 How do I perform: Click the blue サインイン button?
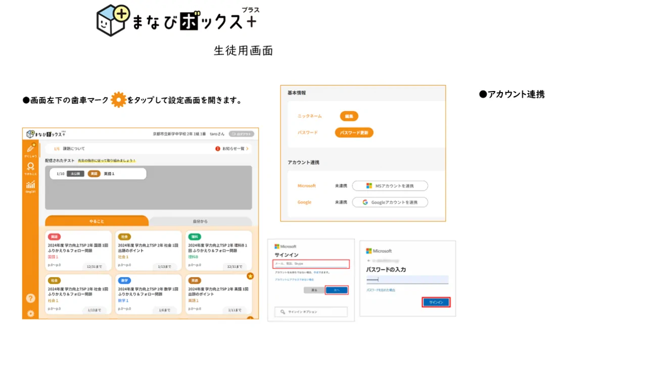(x=436, y=302)
